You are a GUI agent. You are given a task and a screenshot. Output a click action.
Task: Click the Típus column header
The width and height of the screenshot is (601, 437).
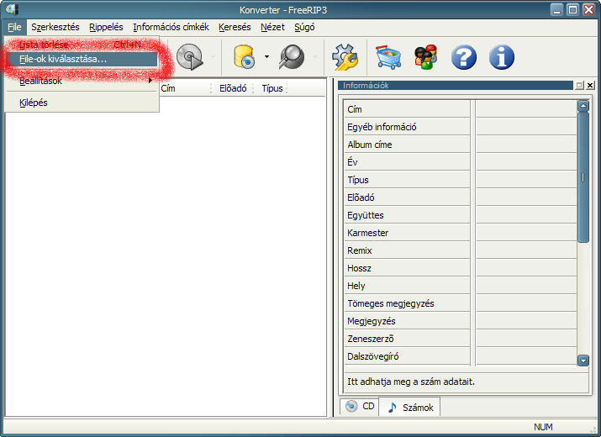pyautogui.click(x=272, y=88)
